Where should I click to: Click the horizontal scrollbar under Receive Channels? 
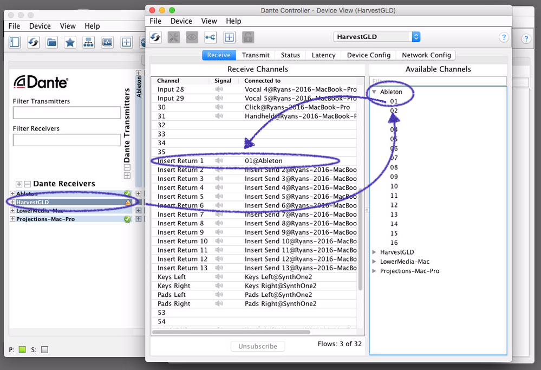click(x=231, y=333)
